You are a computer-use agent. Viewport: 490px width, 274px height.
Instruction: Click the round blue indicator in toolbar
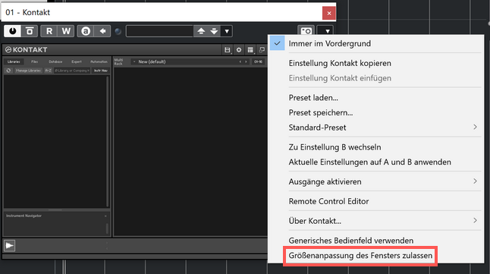[118, 31]
